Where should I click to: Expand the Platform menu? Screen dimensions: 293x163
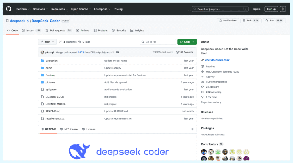point(23,9)
